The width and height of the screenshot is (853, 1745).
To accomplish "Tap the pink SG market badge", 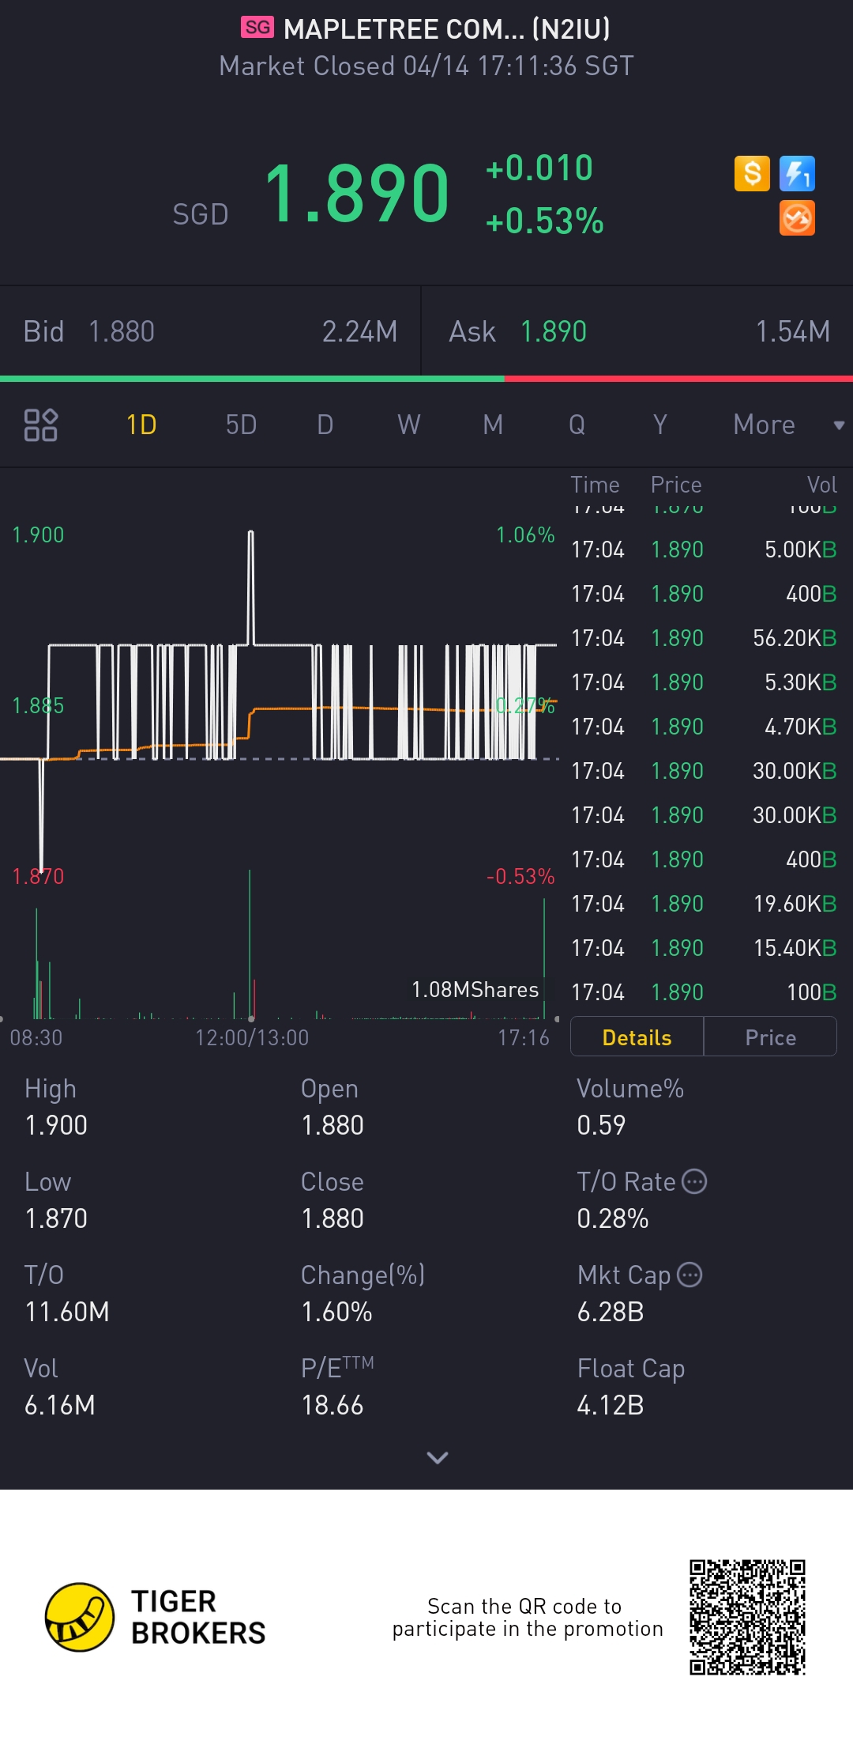I will click(257, 28).
